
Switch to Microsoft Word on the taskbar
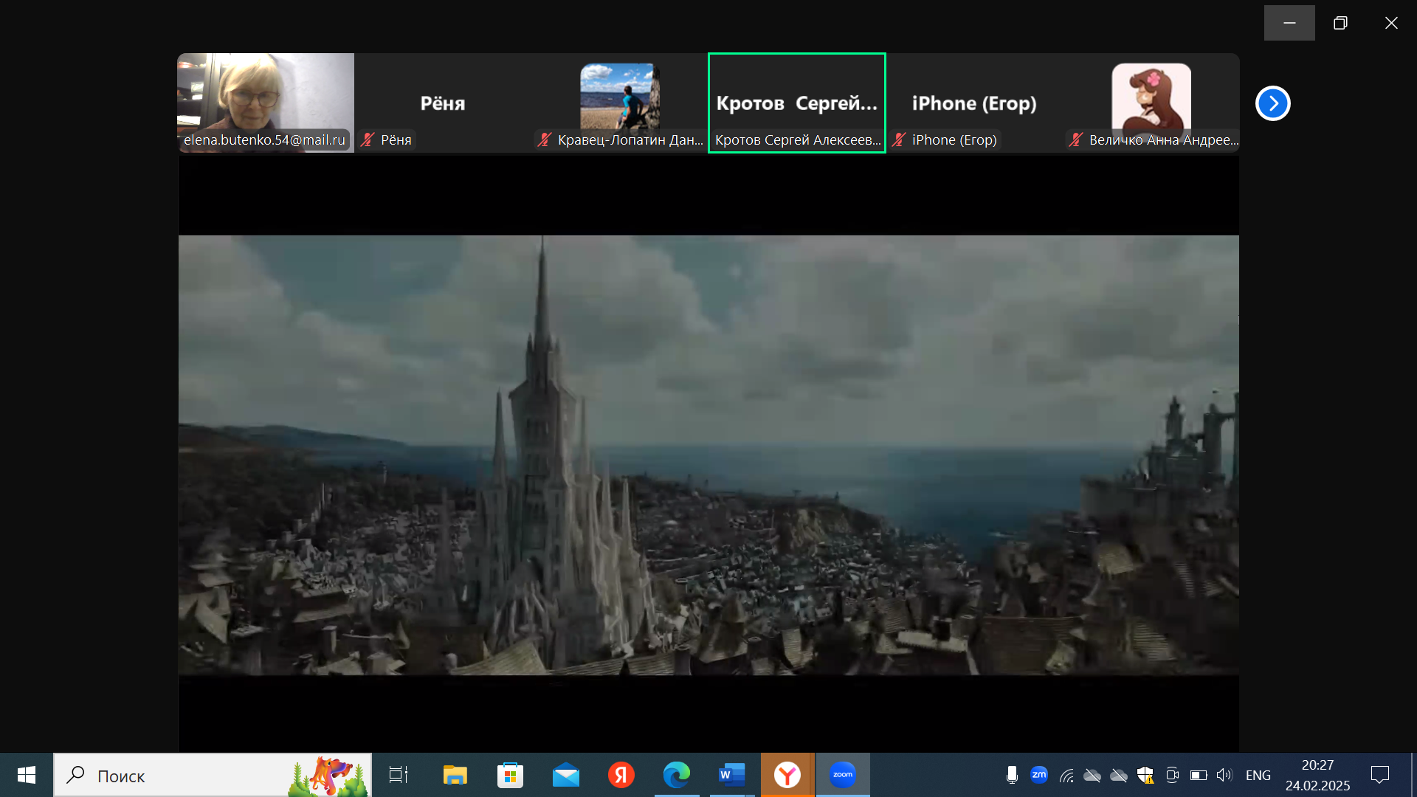(x=732, y=775)
